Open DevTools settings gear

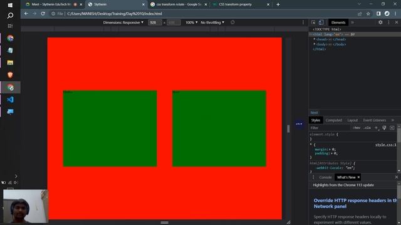(x=380, y=22)
